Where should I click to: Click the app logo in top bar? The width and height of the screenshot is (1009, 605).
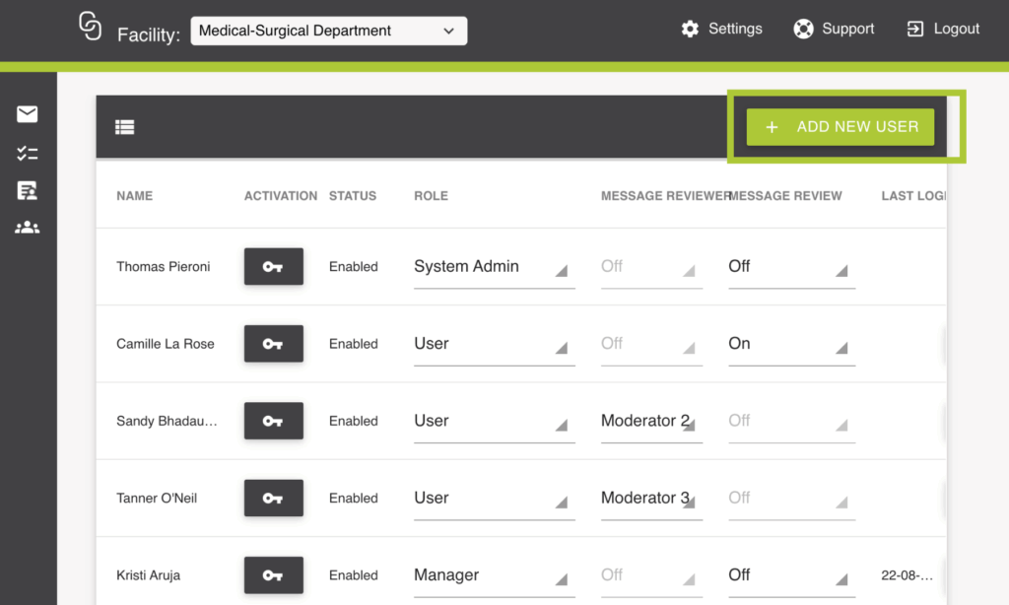[90, 28]
